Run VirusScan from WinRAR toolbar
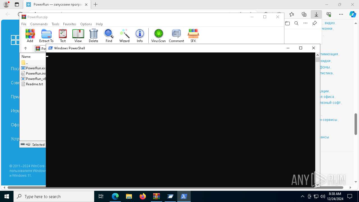 (x=158, y=36)
